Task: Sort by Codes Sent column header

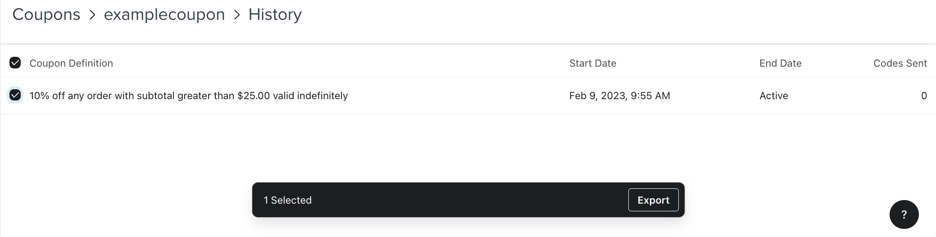Action: (900, 63)
